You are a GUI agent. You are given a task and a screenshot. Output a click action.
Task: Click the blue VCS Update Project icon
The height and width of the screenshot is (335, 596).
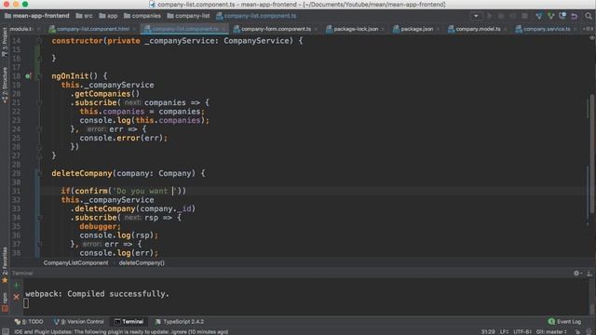pos(539,16)
